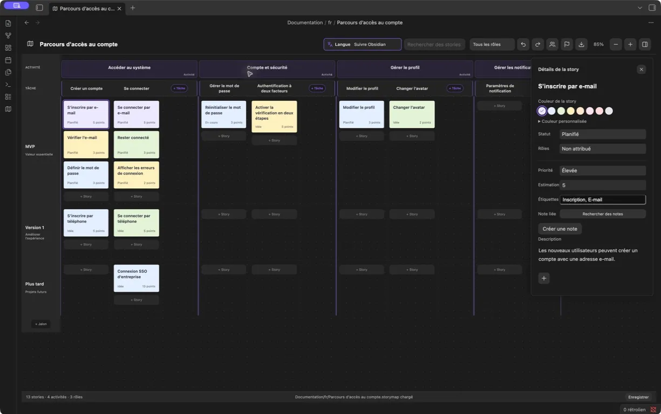Click the Étiquettes field Inscription, E-mail
Image resolution: width=661 pixels, height=414 pixels.
point(602,199)
